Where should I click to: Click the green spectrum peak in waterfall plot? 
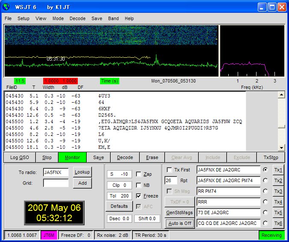point(156,59)
